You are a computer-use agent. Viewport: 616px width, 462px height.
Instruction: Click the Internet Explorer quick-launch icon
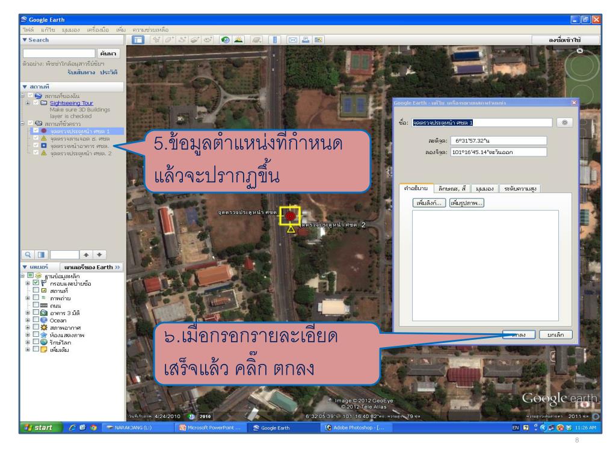tap(72, 428)
